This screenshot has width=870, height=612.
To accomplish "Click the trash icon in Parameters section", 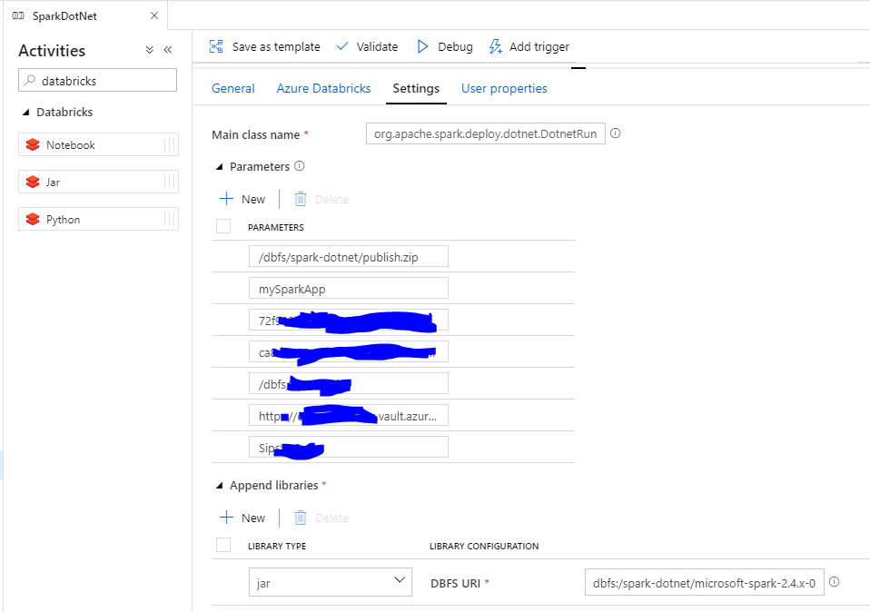I will pyautogui.click(x=301, y=199).
